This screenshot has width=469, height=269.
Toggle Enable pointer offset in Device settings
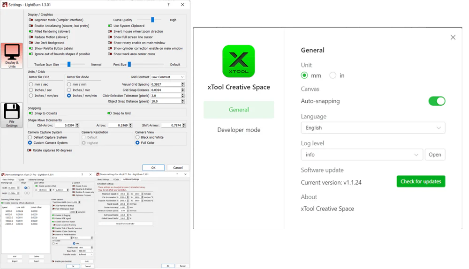click(x=37, y=186)
